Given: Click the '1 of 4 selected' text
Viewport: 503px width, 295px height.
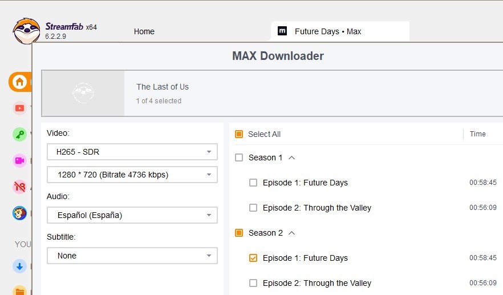Looking at the screenshot, I should click(159, 101).
